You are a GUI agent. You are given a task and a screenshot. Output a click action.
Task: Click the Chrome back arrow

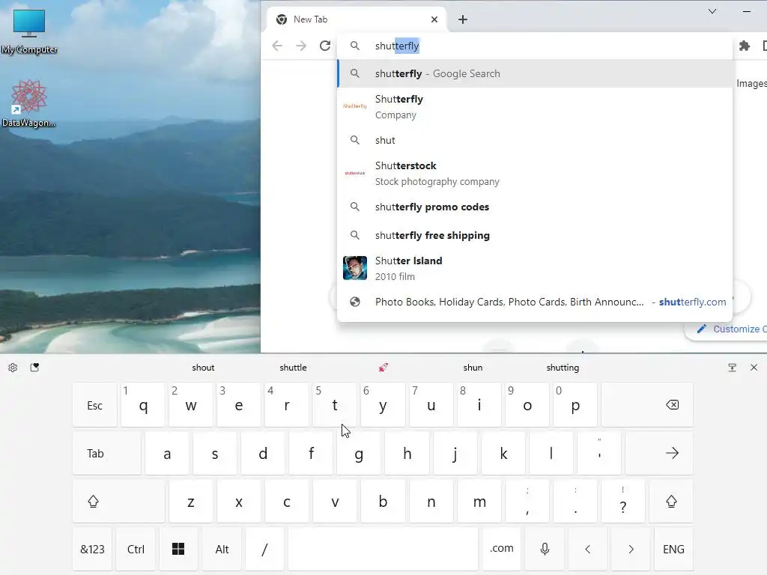pos(277,46)
